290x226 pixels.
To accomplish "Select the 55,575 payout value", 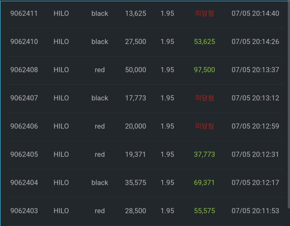I will 205,211.
